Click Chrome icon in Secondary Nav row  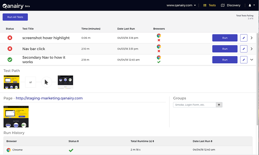tap(159, 57)
